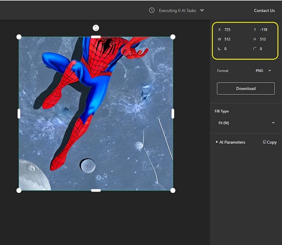Open the PNG format dropdown
Screen dimensions: 282x245
[x=263, y=71]
